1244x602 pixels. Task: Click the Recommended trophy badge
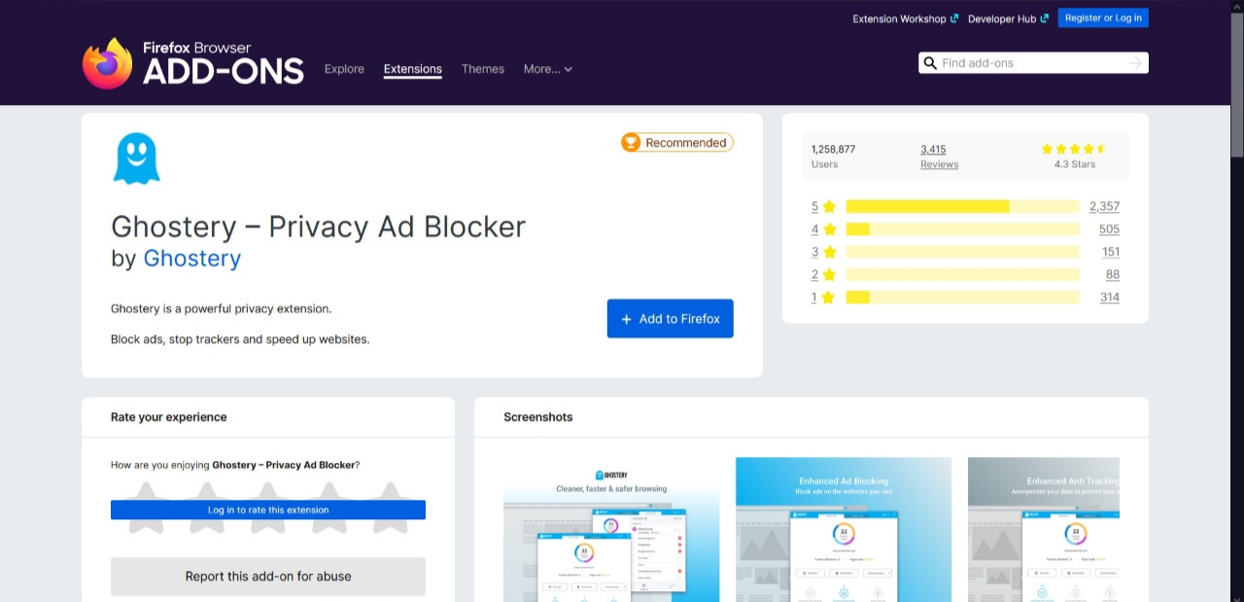pyautogui.click(x=677, y=143)
